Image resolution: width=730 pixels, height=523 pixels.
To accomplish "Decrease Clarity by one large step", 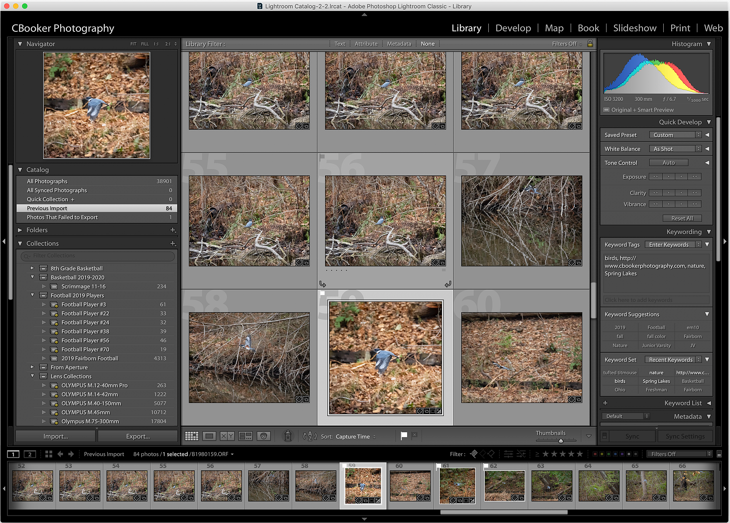I will [655, 192].
